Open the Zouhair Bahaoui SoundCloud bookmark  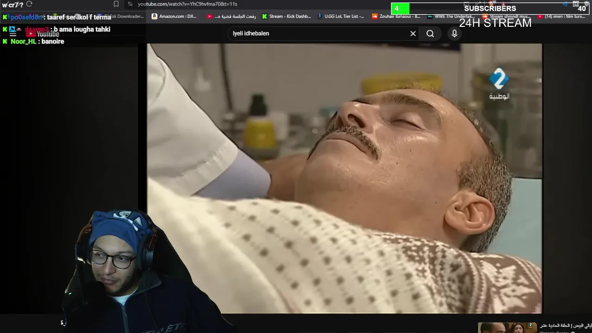click(x=396, y=16)
